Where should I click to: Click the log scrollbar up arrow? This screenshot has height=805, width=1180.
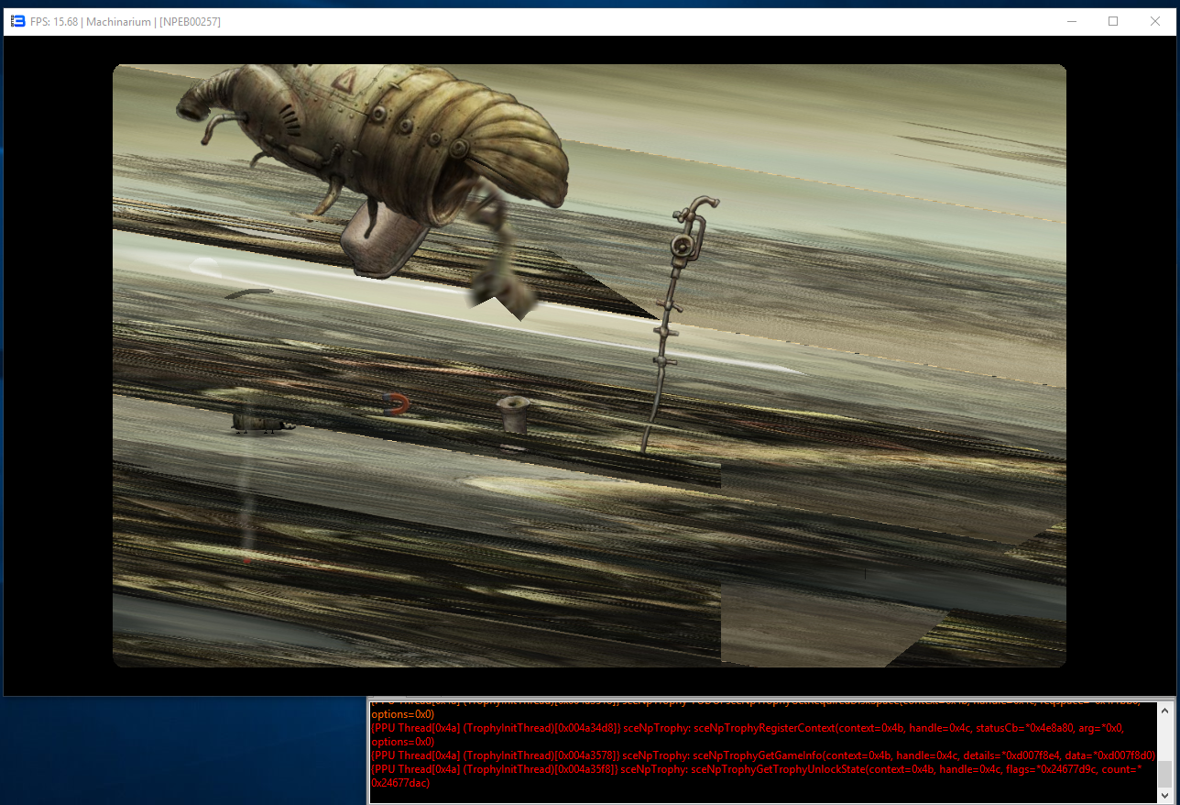click(1164, 709)
